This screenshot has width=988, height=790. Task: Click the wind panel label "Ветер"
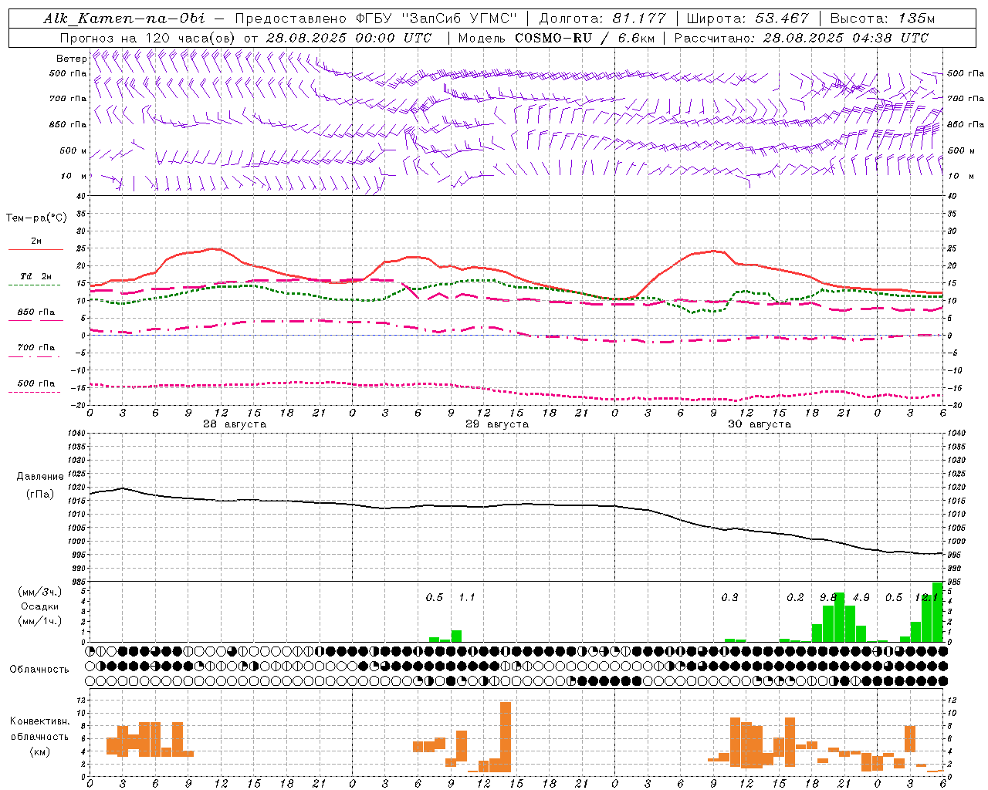click(x=72, y=59)
